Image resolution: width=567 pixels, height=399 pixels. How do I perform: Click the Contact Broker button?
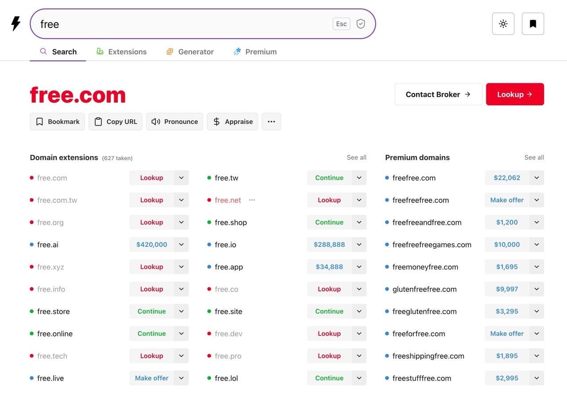438,94
